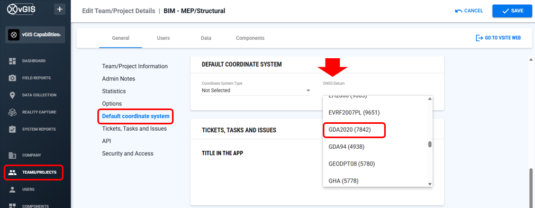
Task: Switch to the Components tab
Action: coord(250,38)
